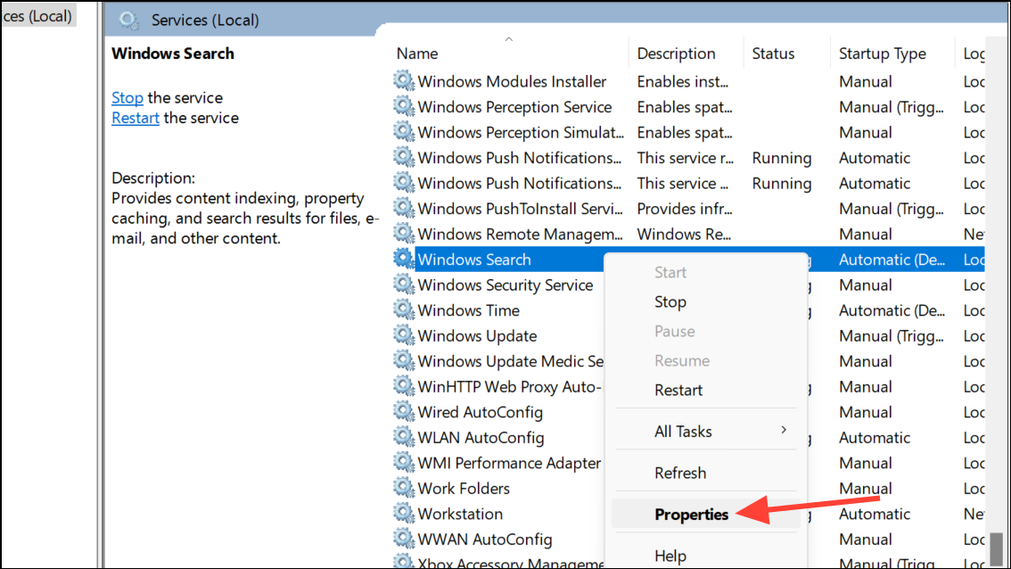Image resolution: width=1011 pixels, height=569 pixels.
Task: Click gear icon of WLAN AutoConfig
Action: (x=404, y=437)
